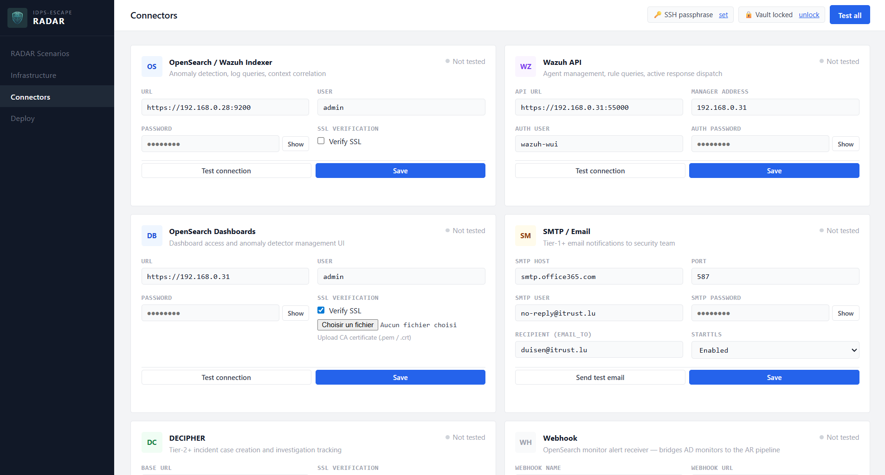Click the SMTP port field showing 587
The width and height of the screenshot is (885, 475).
[775, 276]
